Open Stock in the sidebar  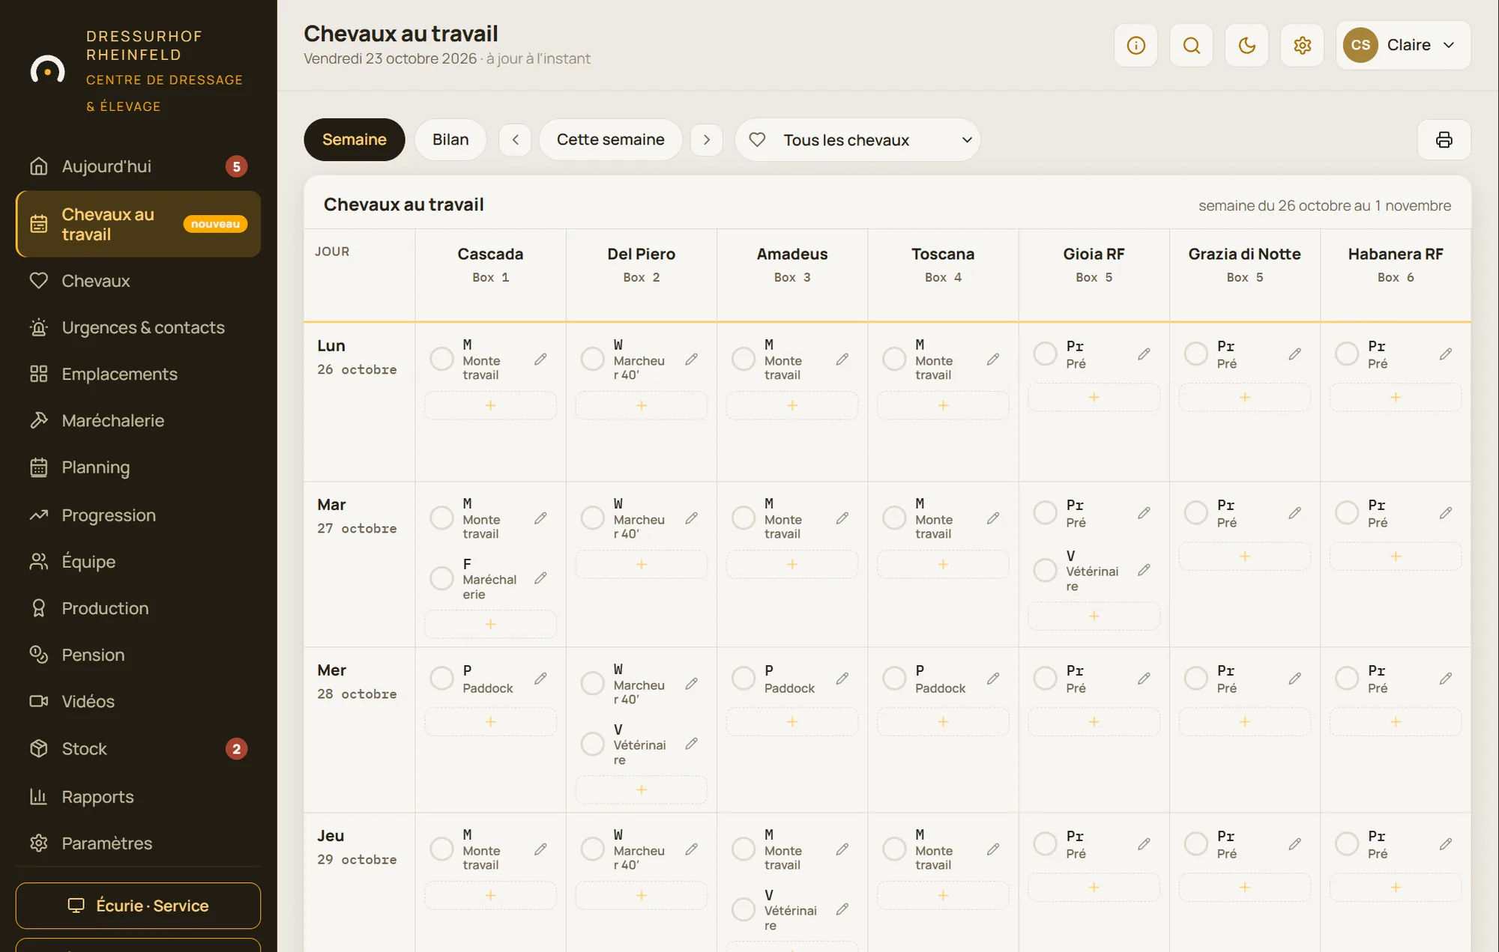pos(139,749)
